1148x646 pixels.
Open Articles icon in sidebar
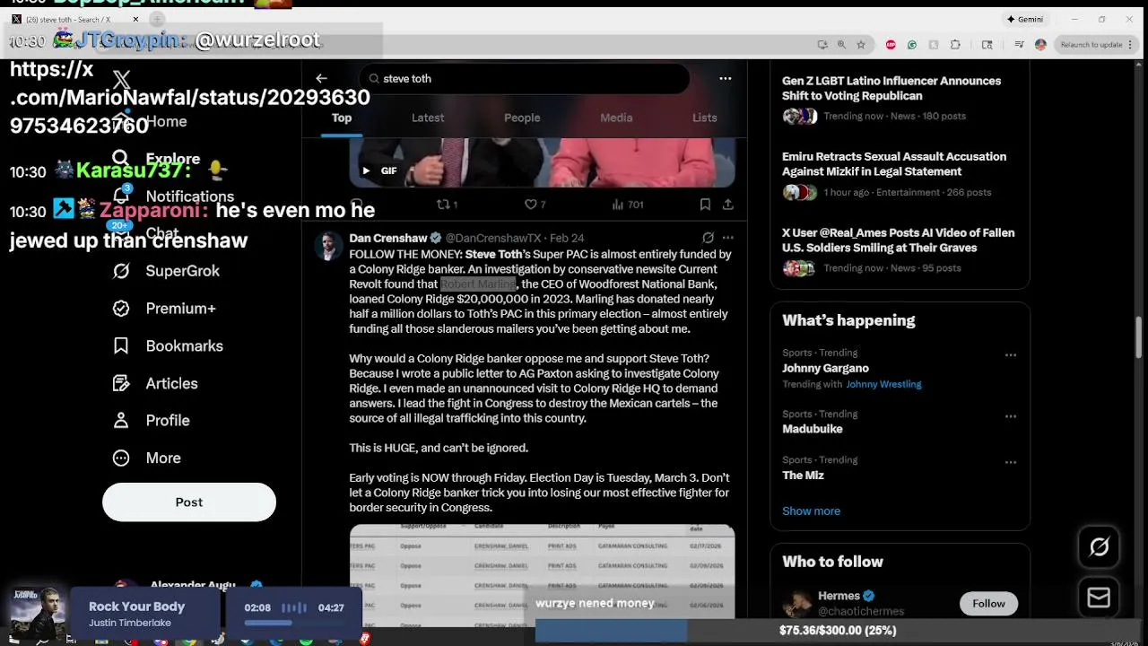[121, 383]
